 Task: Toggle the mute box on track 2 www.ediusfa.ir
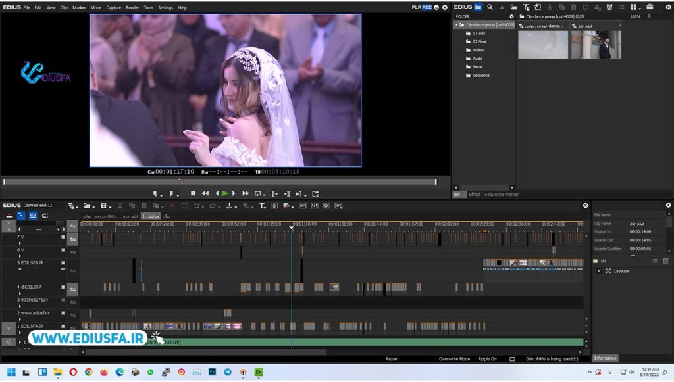click(63, 314)
